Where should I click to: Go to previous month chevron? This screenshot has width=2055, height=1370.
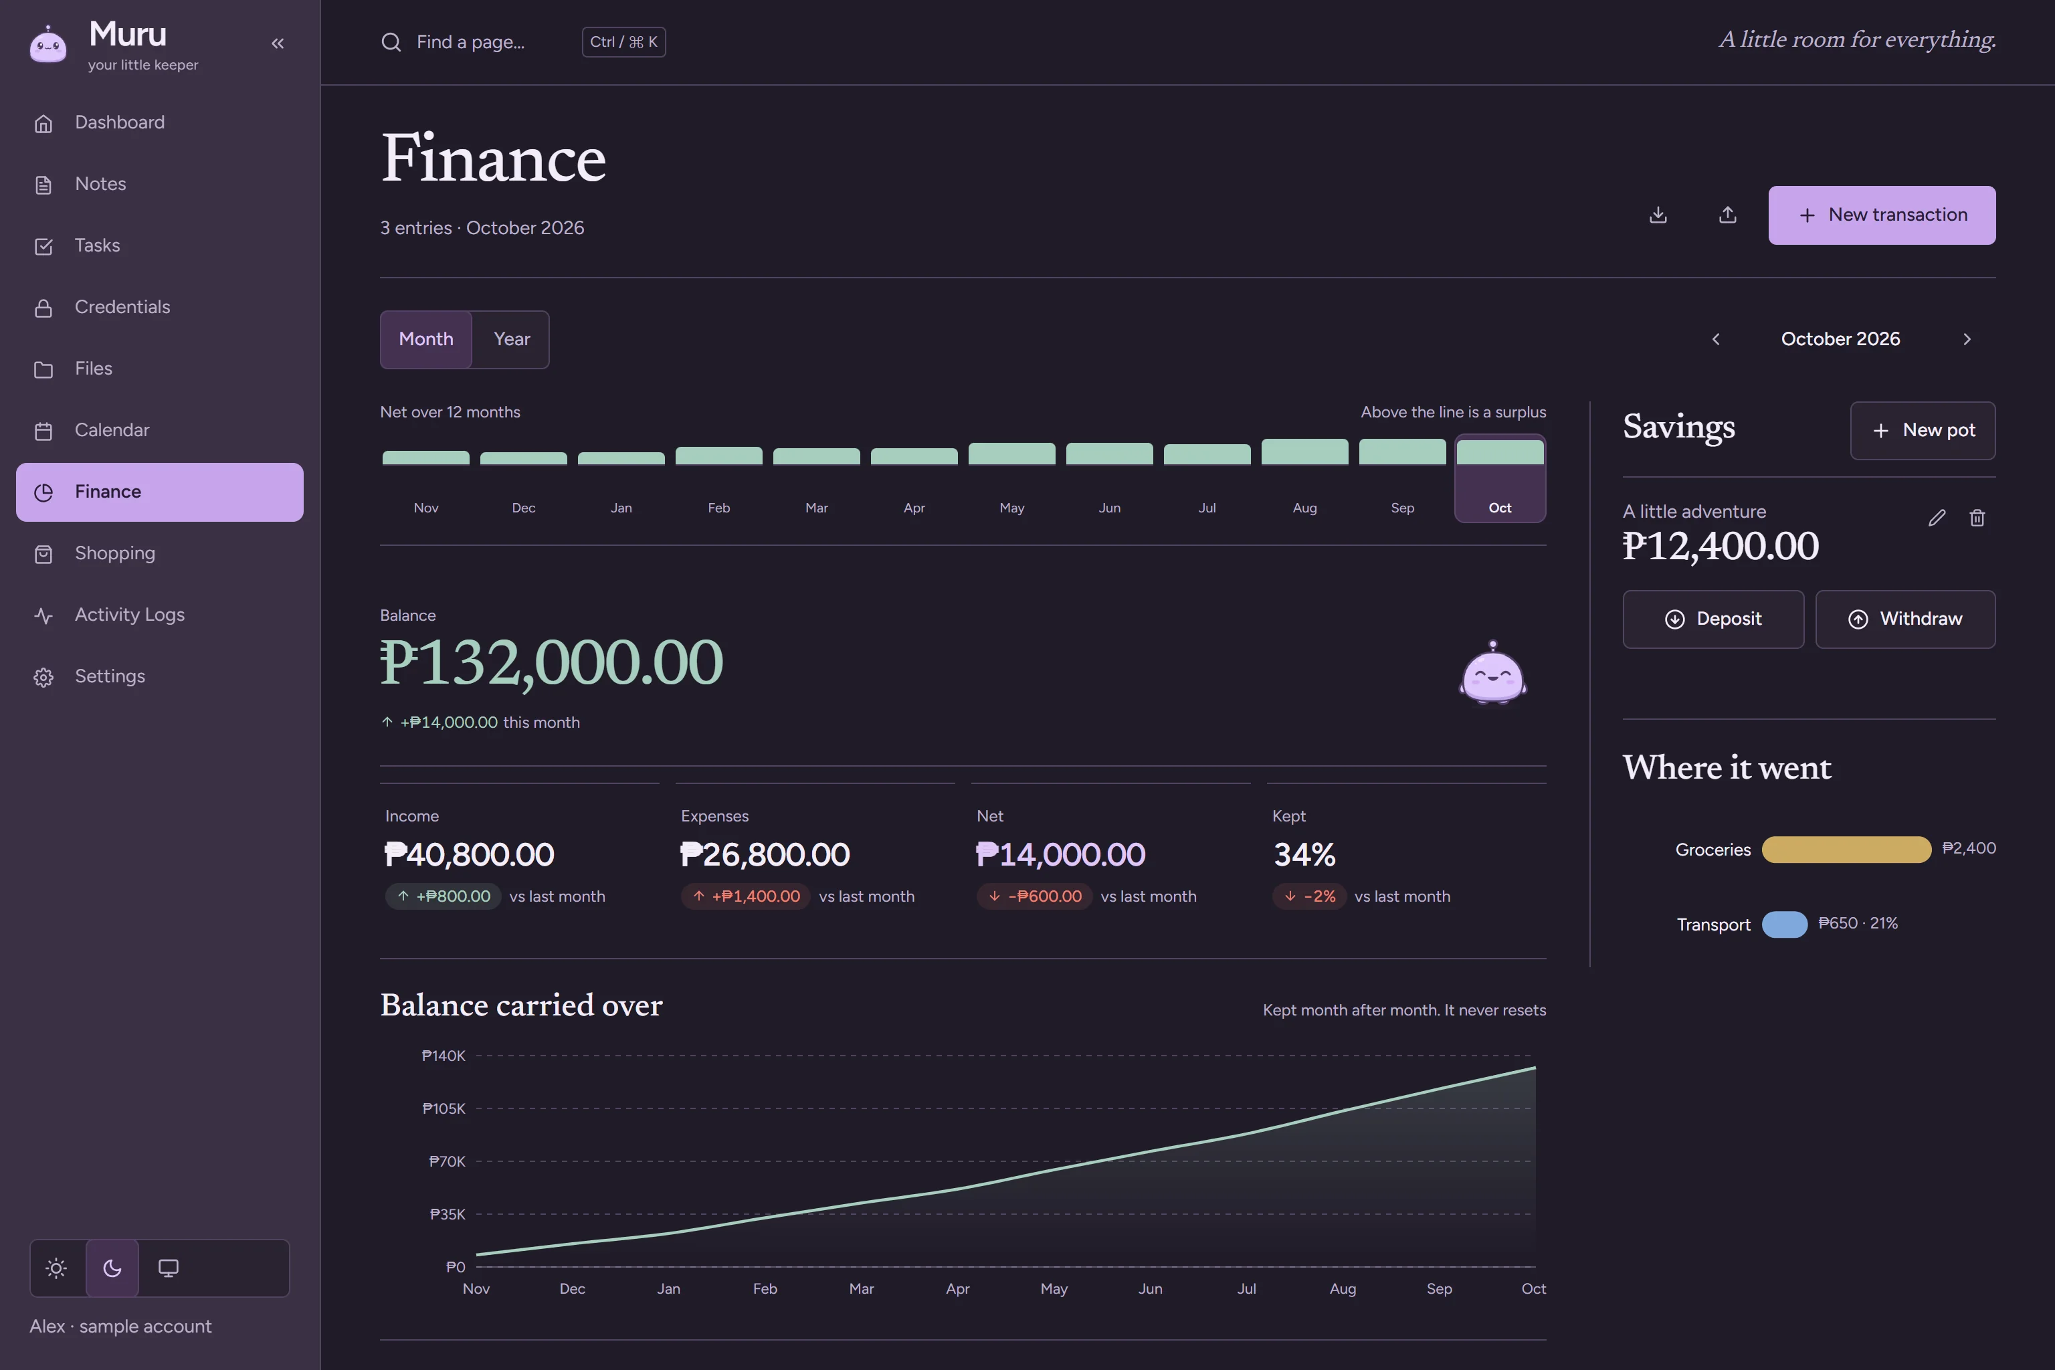coord(1716,339)
